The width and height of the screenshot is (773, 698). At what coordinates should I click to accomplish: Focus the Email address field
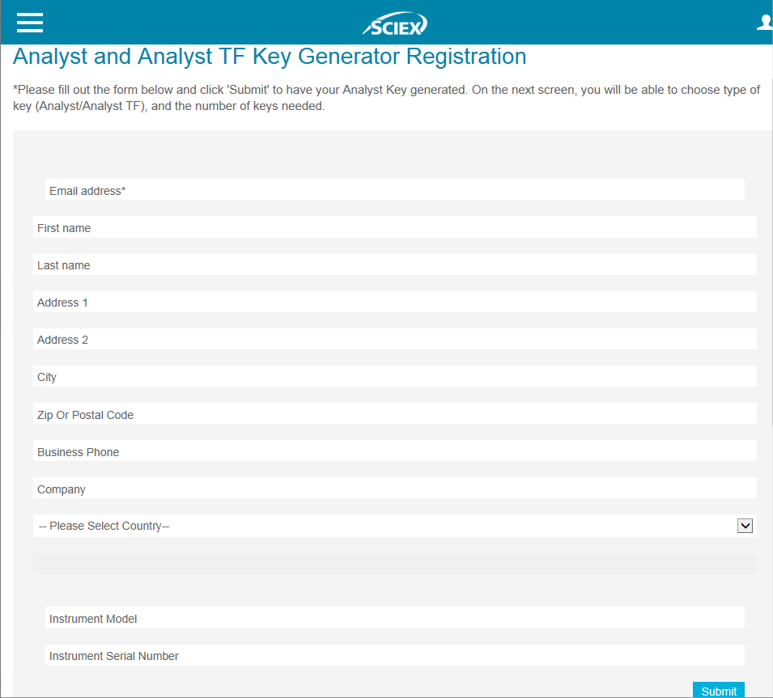(394, 189)
